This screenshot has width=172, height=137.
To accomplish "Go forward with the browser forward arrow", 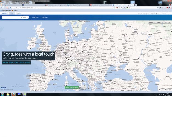I will (x=4, y=8).
